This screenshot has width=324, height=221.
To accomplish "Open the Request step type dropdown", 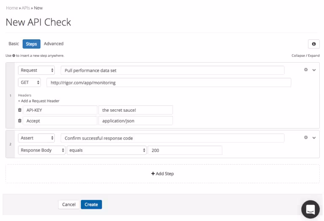I will [x=37, y=70].
